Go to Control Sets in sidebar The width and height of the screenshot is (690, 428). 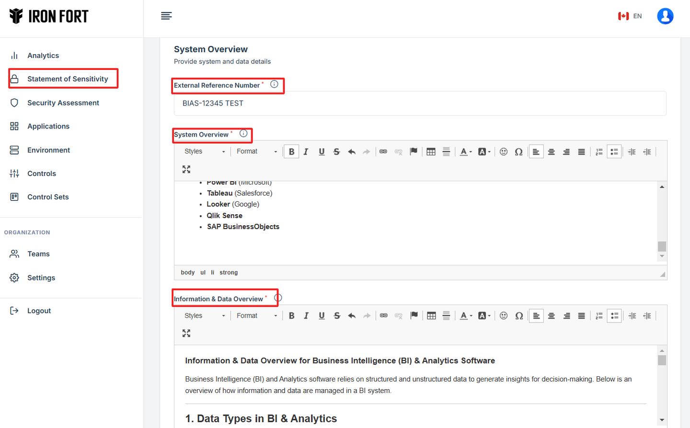click(x=48, y=197)
